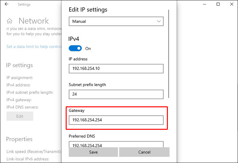The width and height of the screenshot is (238, 163).
Task: Click the Preferred DNS text box
Action: (x=116, y=145)
